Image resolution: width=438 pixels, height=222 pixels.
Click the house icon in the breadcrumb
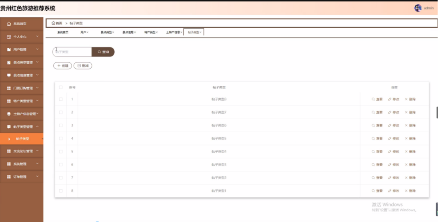click(53, 23)
